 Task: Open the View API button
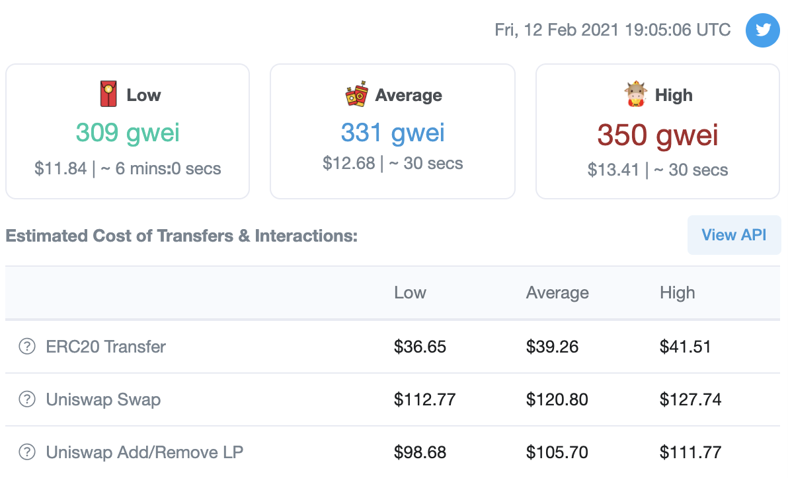pos(734,235)
